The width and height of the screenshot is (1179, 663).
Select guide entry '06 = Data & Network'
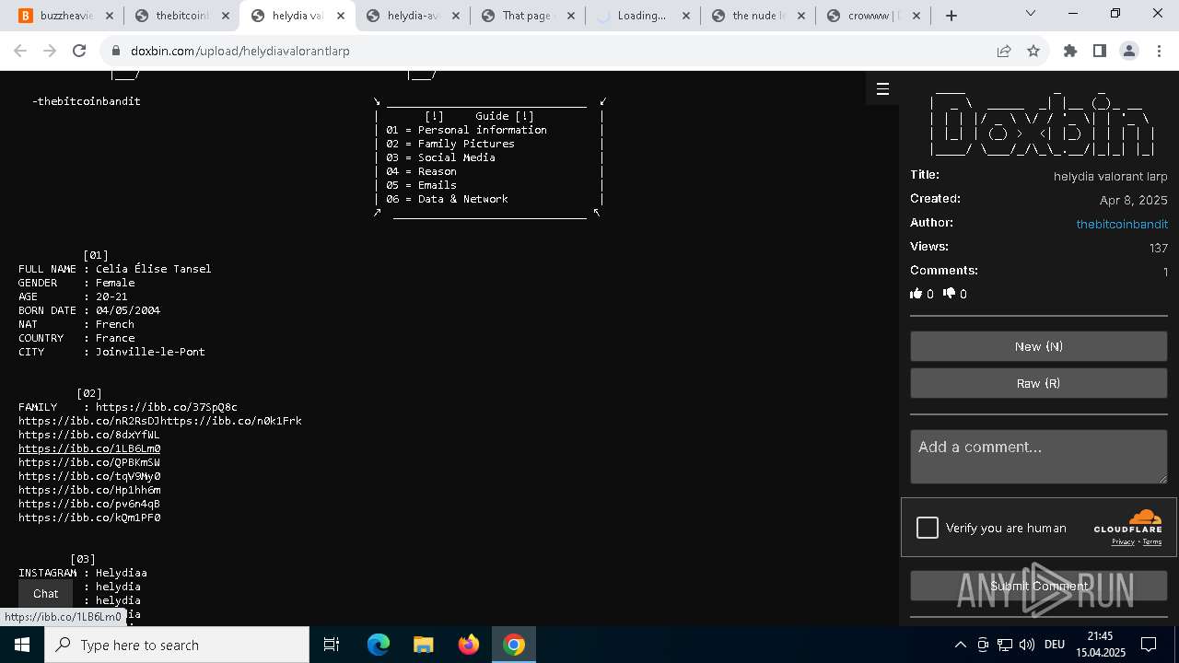[447, 199]
